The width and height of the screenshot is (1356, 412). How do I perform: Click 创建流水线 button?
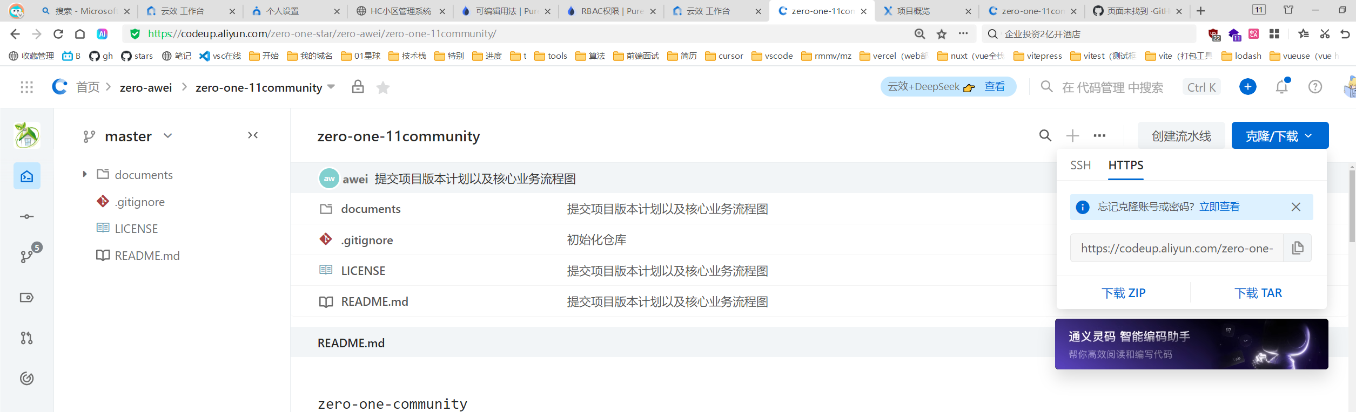click(1182, 136)
